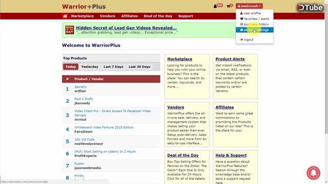Screen dimensions: 328x184
Task: Open the Vendors card heading link
Action: coord(176,107)
